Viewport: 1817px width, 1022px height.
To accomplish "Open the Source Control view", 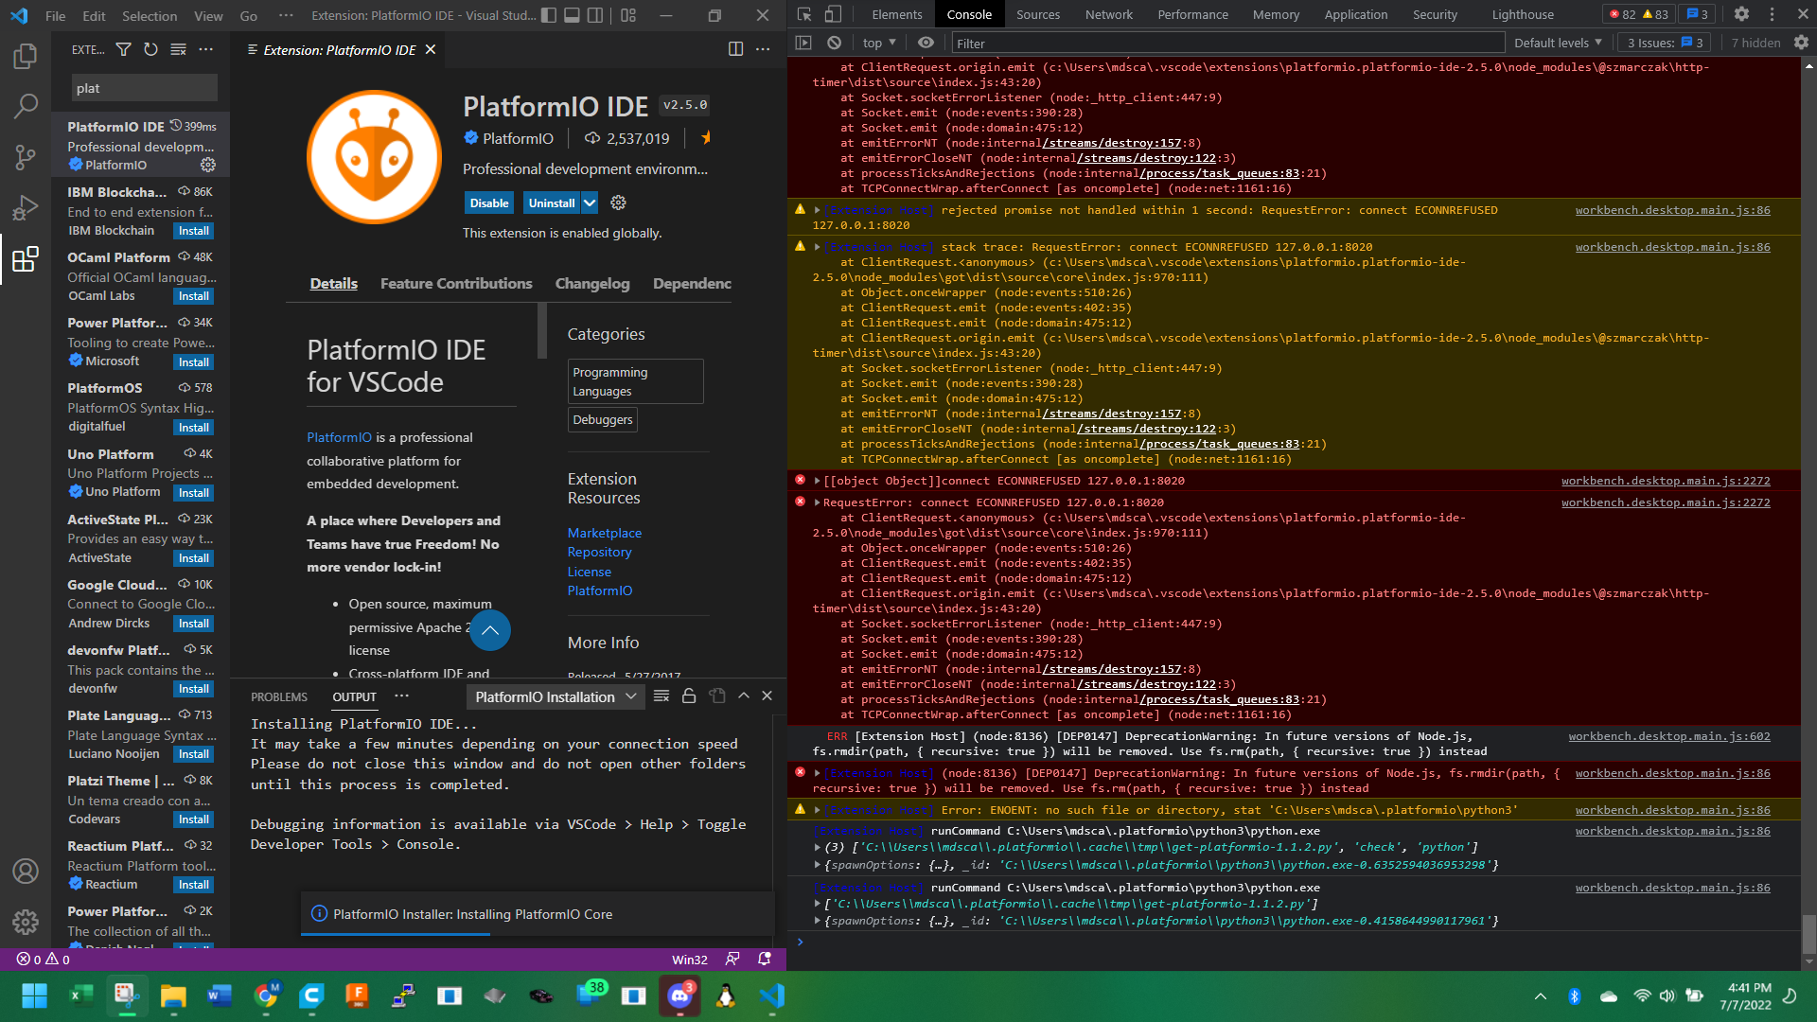I will (26, 157).
